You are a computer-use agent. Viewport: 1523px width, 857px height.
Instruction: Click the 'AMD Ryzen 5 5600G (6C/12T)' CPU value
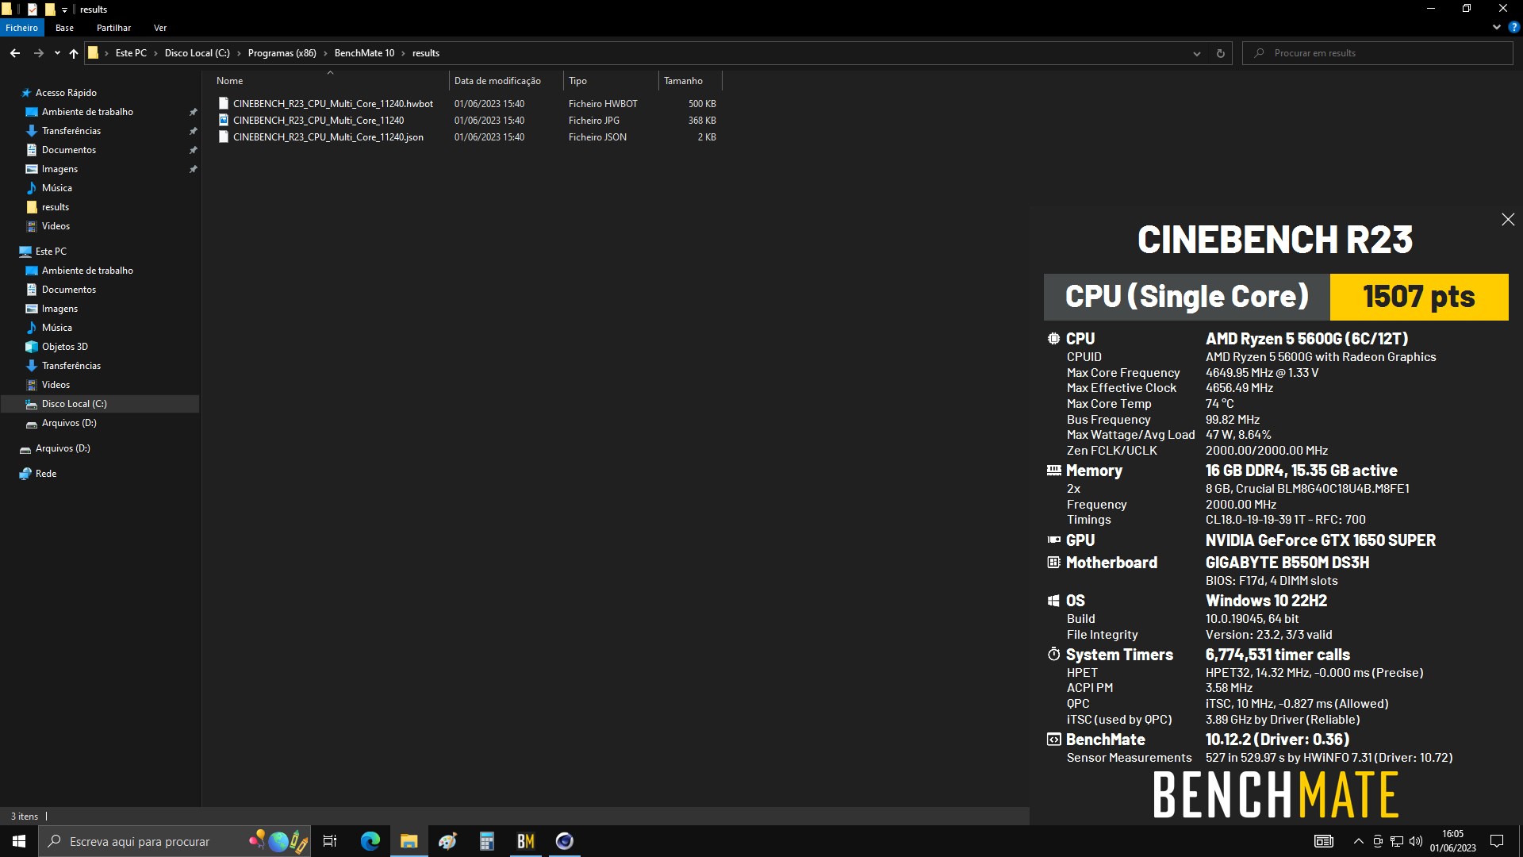tap(1306, 339)
